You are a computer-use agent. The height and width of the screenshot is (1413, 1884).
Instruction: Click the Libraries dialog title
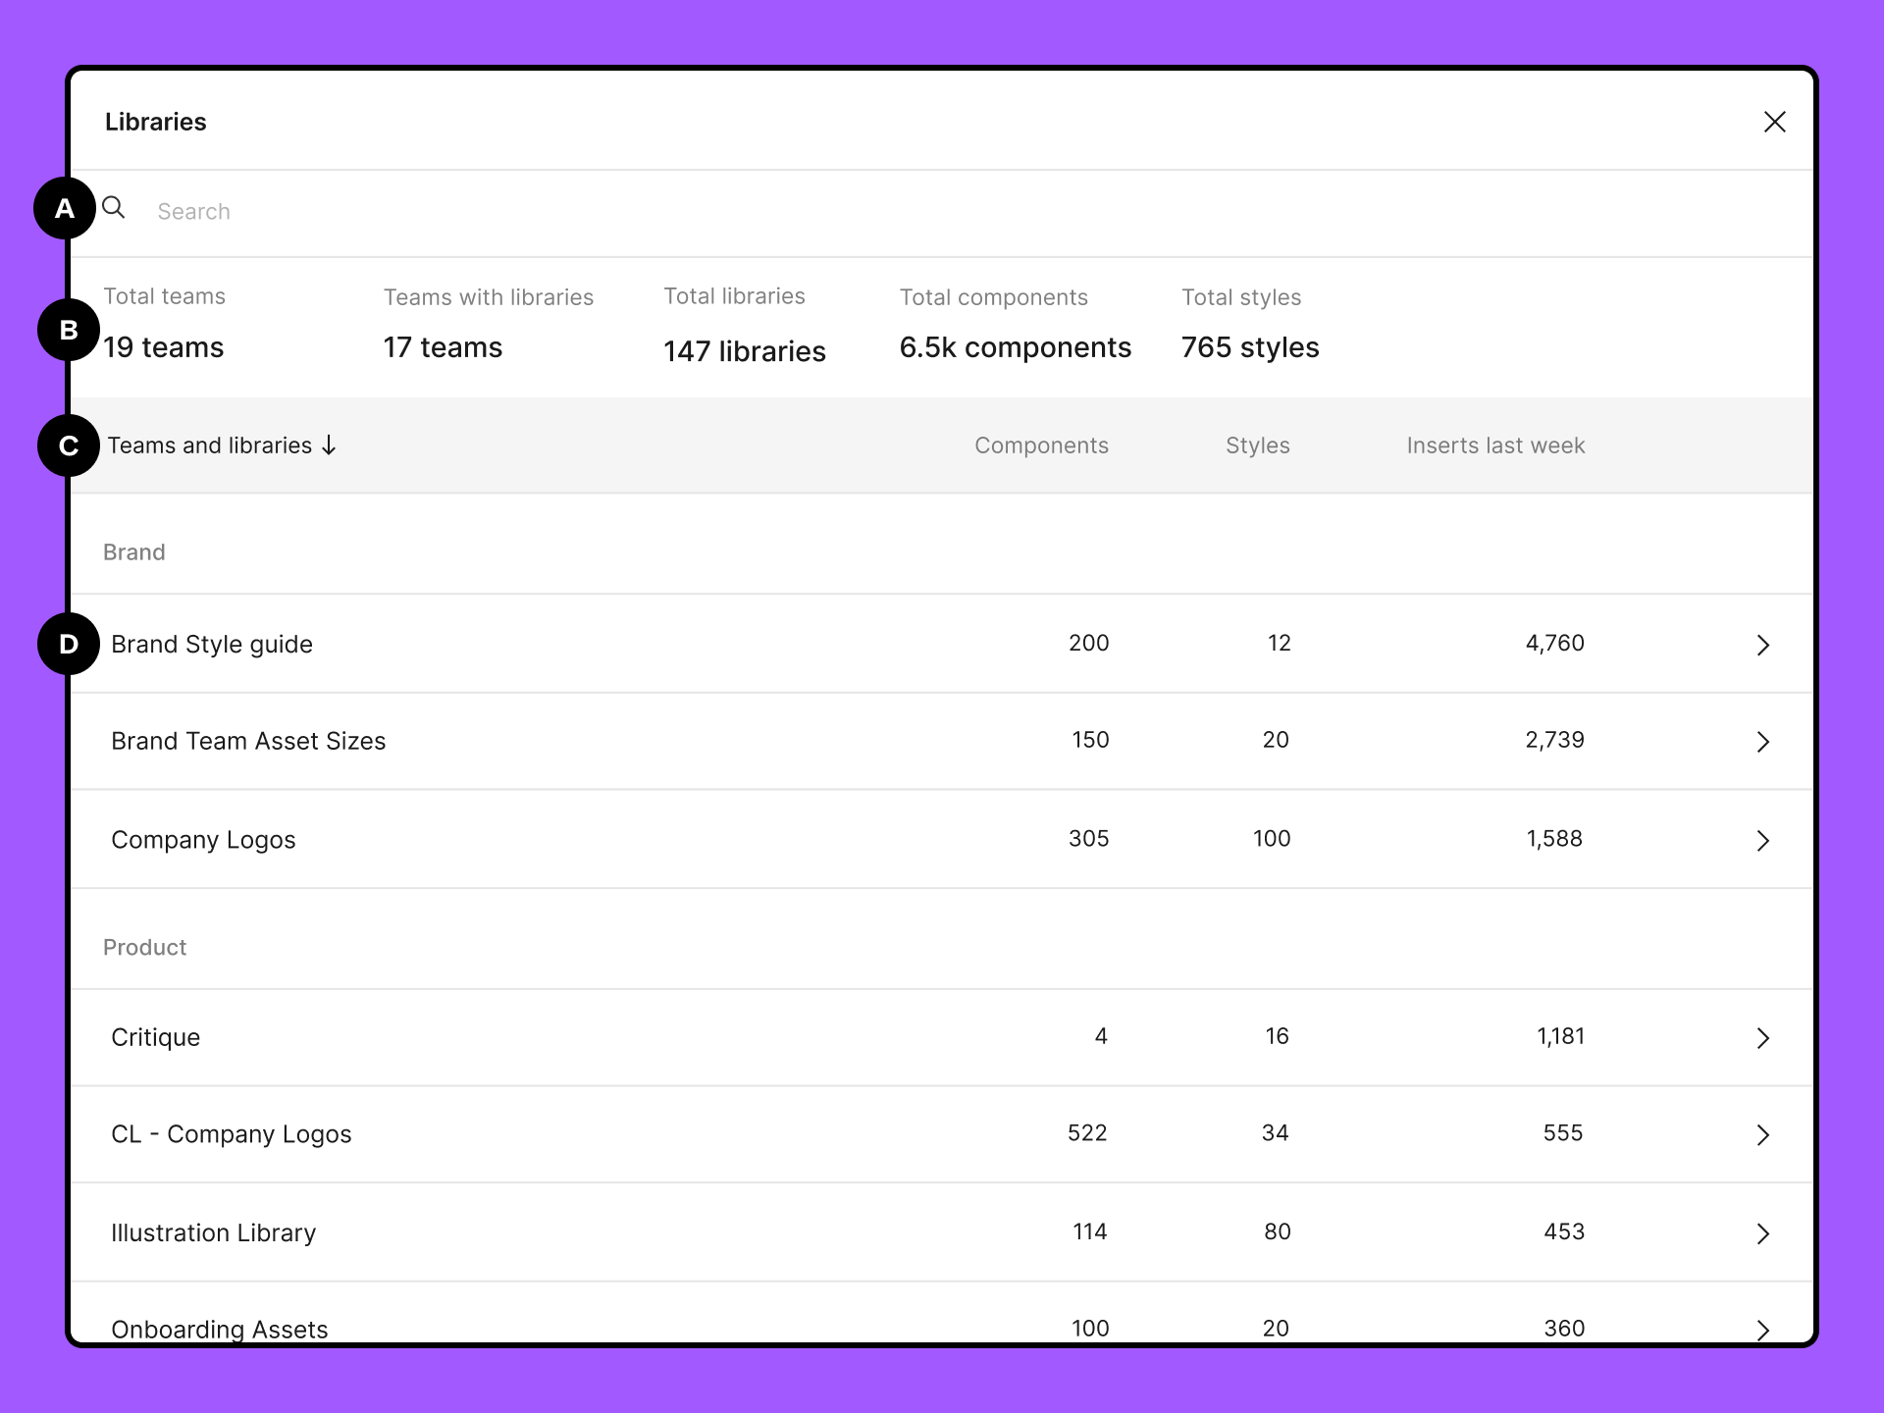coord(155,122)
